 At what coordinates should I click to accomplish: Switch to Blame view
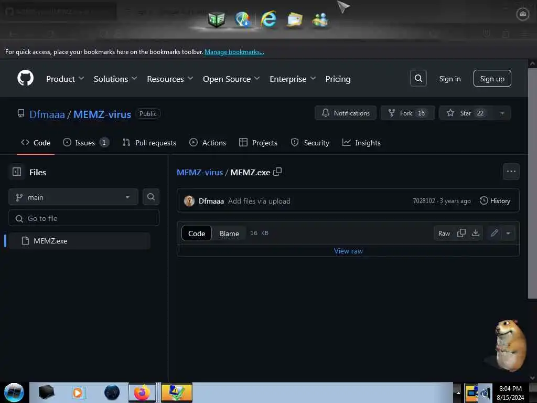tap(229, 234)
